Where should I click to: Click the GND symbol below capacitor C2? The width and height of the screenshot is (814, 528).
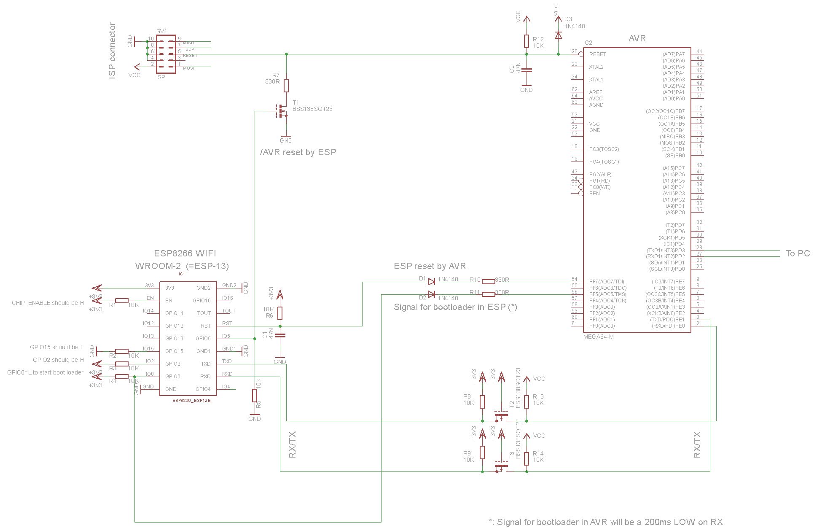pyautogui.click(x=527, y=88)
